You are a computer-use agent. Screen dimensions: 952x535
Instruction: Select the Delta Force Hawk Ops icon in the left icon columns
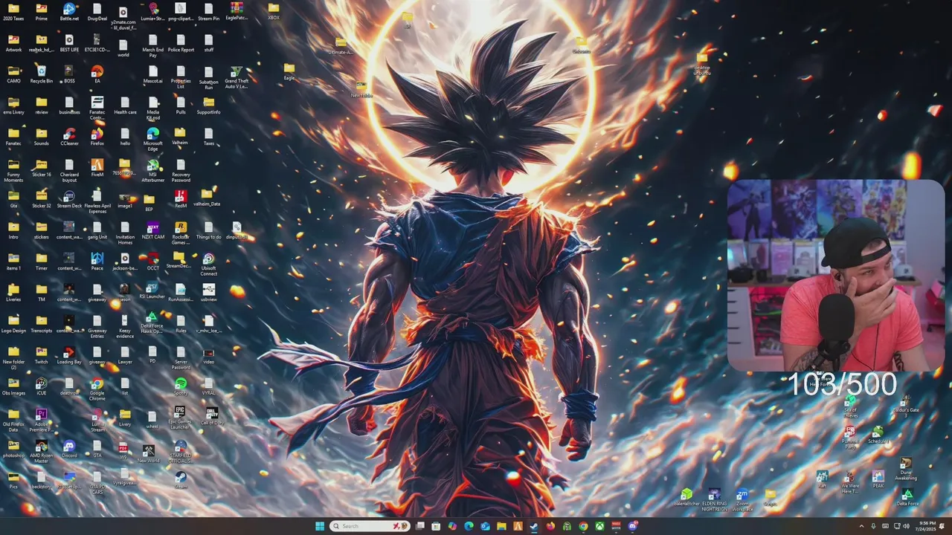(152, 323)
